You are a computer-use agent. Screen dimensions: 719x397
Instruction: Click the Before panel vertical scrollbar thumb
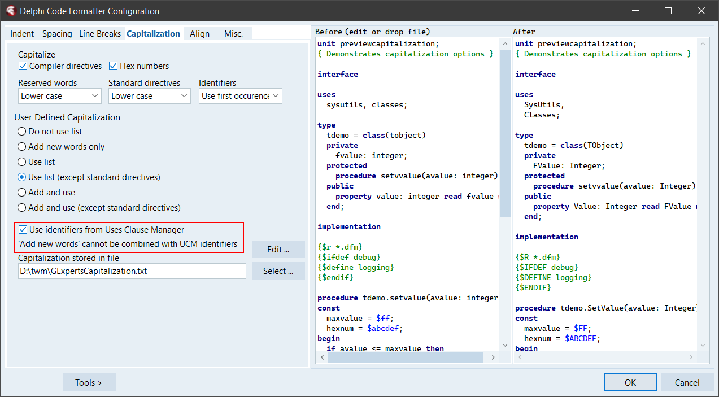[x=505, y=133]
